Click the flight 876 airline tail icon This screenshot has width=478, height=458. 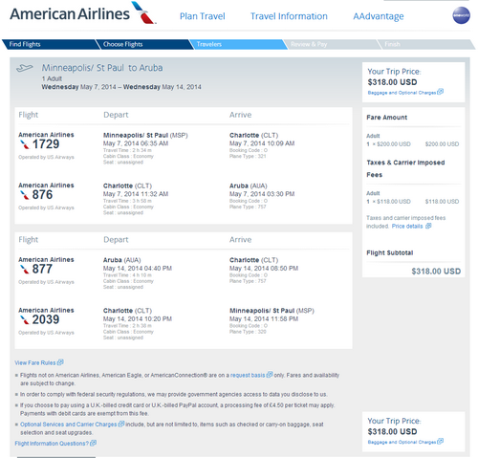point(24,195)
